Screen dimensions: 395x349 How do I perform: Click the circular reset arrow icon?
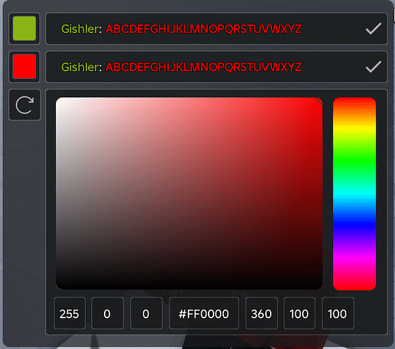[x=24, y=105]
